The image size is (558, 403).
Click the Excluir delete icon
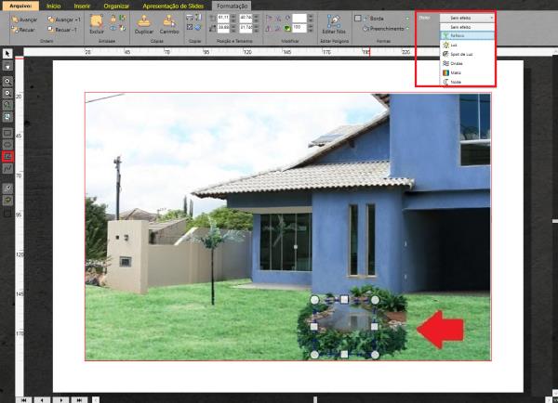97,22
